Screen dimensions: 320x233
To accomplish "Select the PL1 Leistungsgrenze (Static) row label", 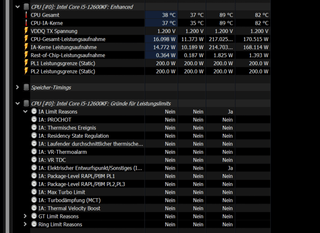I will 63,63.
